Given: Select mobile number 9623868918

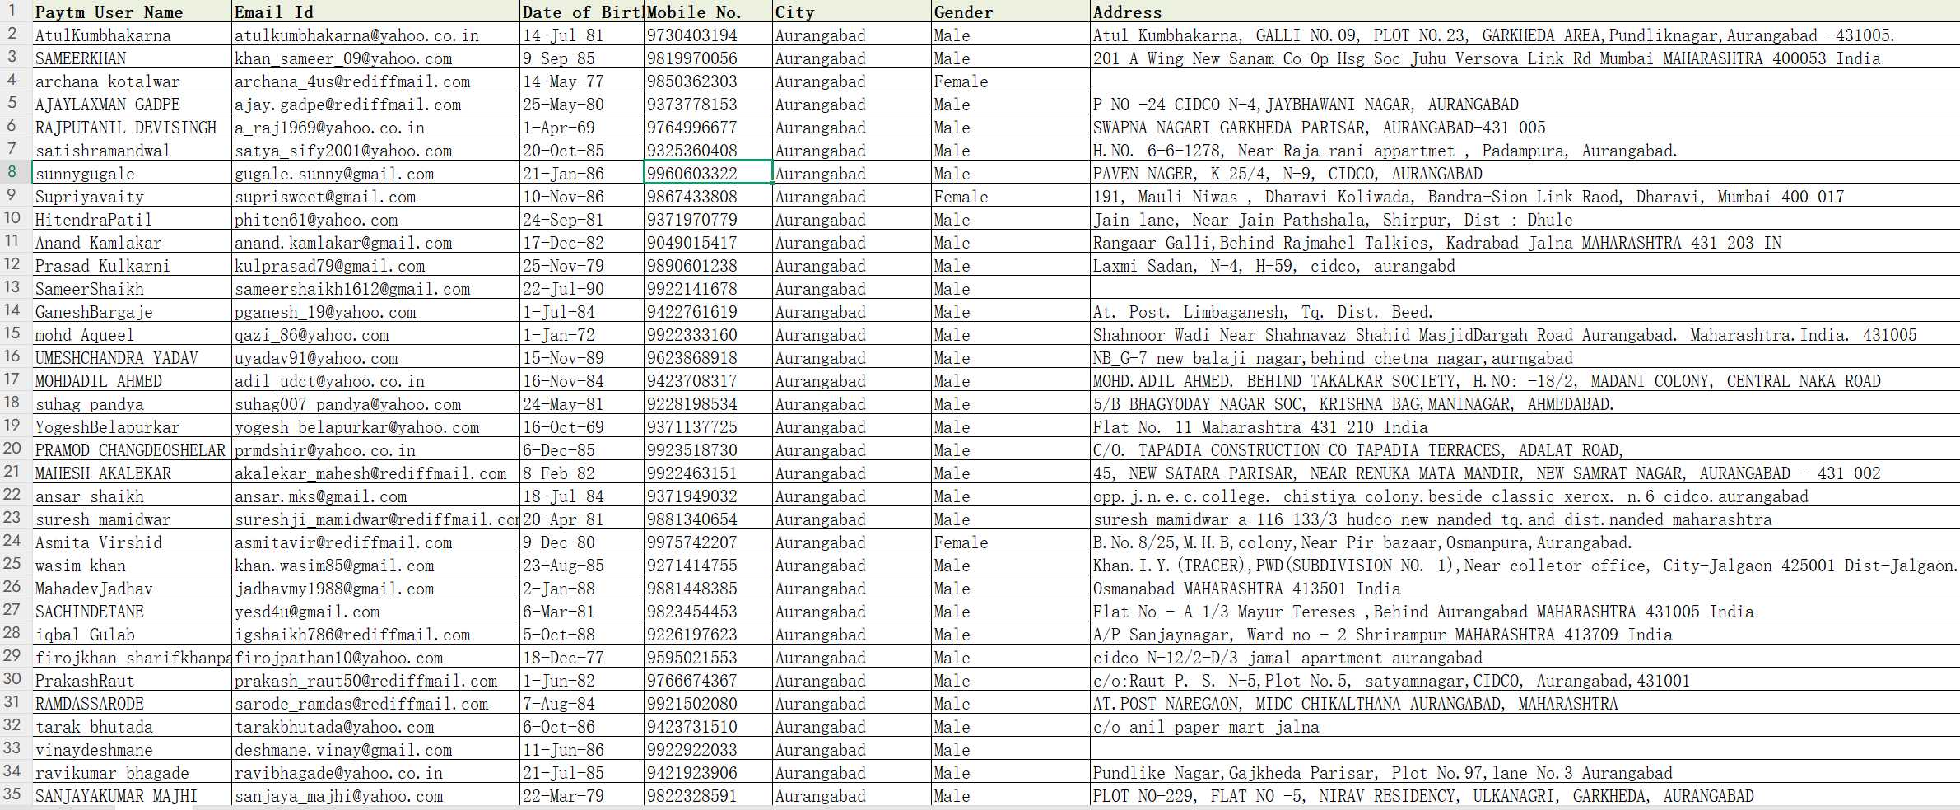Looking at the screenshot, I should point(707,357).
